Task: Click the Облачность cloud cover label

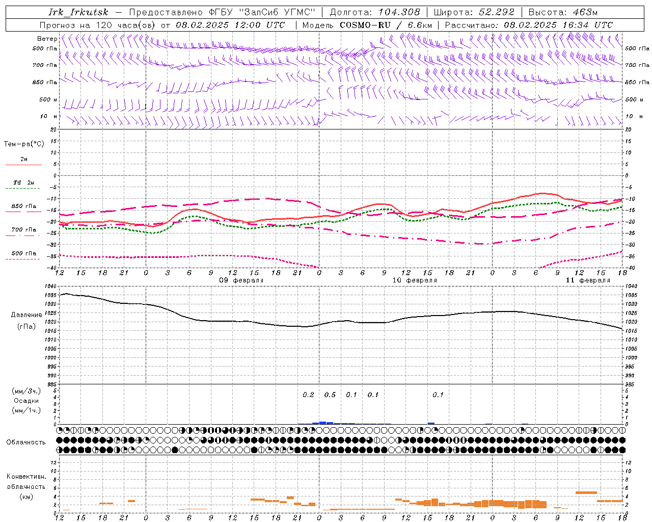Action: click(26, 442)
